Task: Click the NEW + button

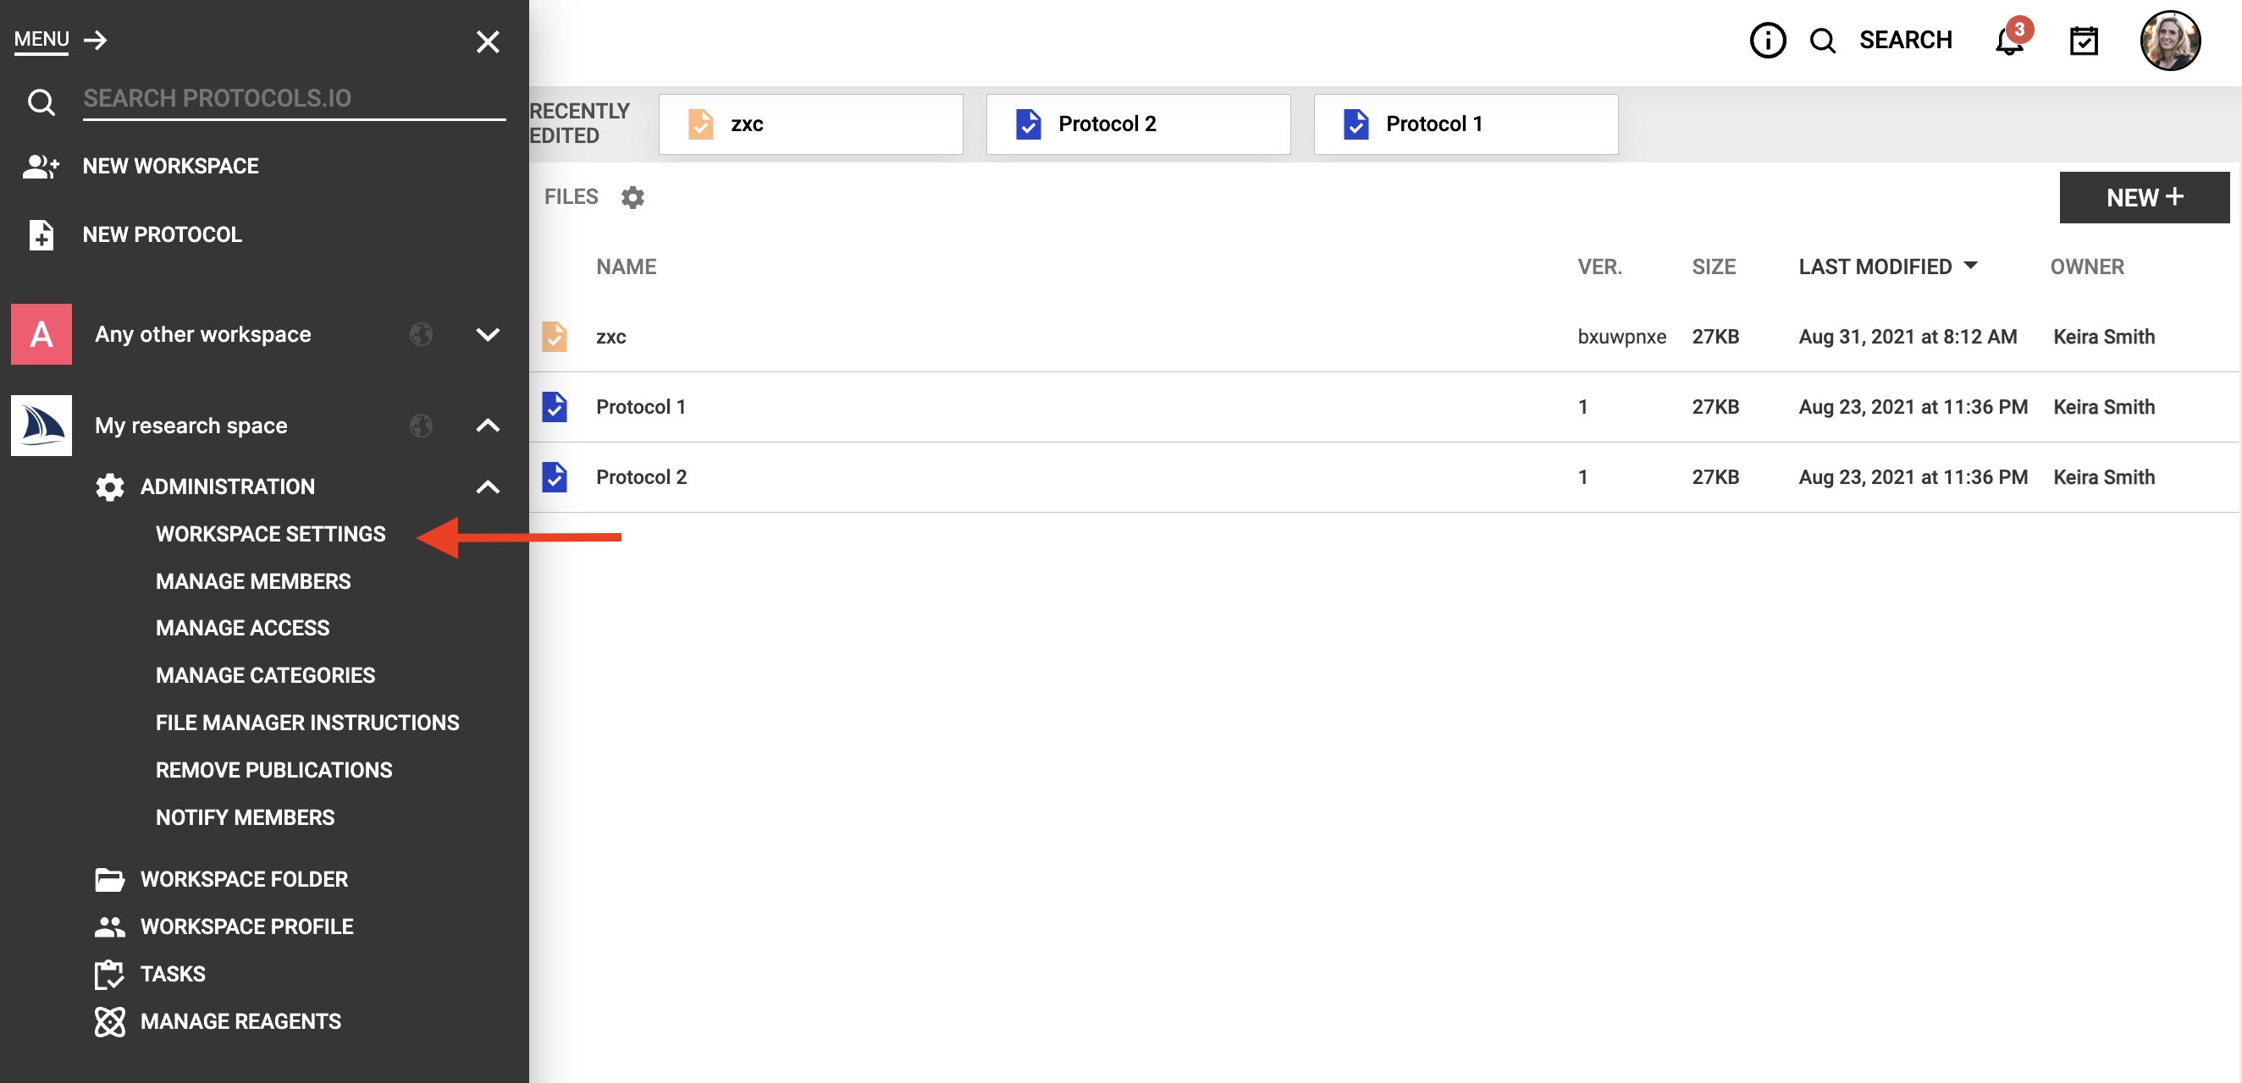Action: 2143,197
